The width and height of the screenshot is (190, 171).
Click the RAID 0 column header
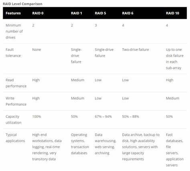click(x=38, y=13)
